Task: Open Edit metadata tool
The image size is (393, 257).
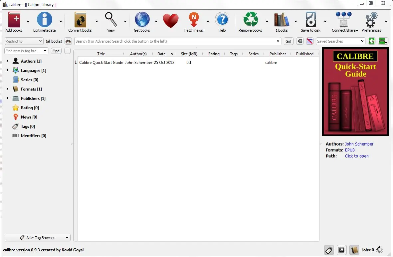Action: 44,20
